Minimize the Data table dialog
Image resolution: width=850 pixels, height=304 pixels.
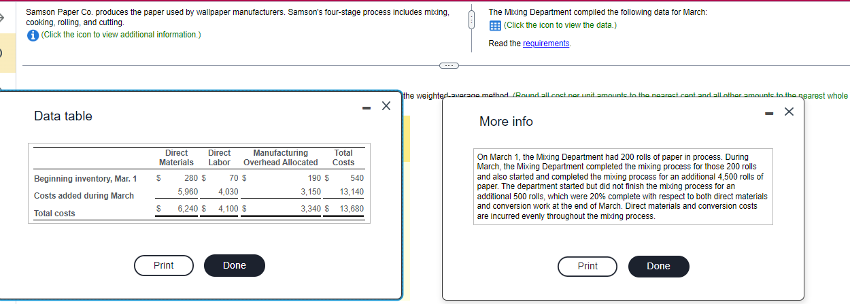coord(367,107)
